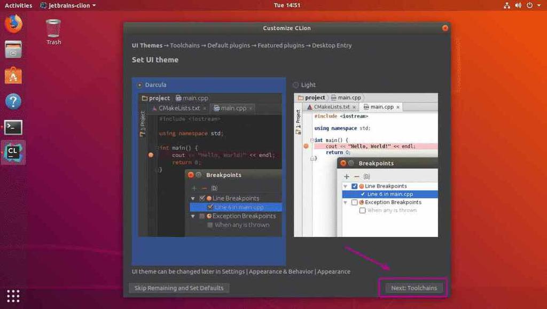Open the jetbrains-clion app menu
The image size is (547, 309).
pyautogui.click(x=68, y=5)
